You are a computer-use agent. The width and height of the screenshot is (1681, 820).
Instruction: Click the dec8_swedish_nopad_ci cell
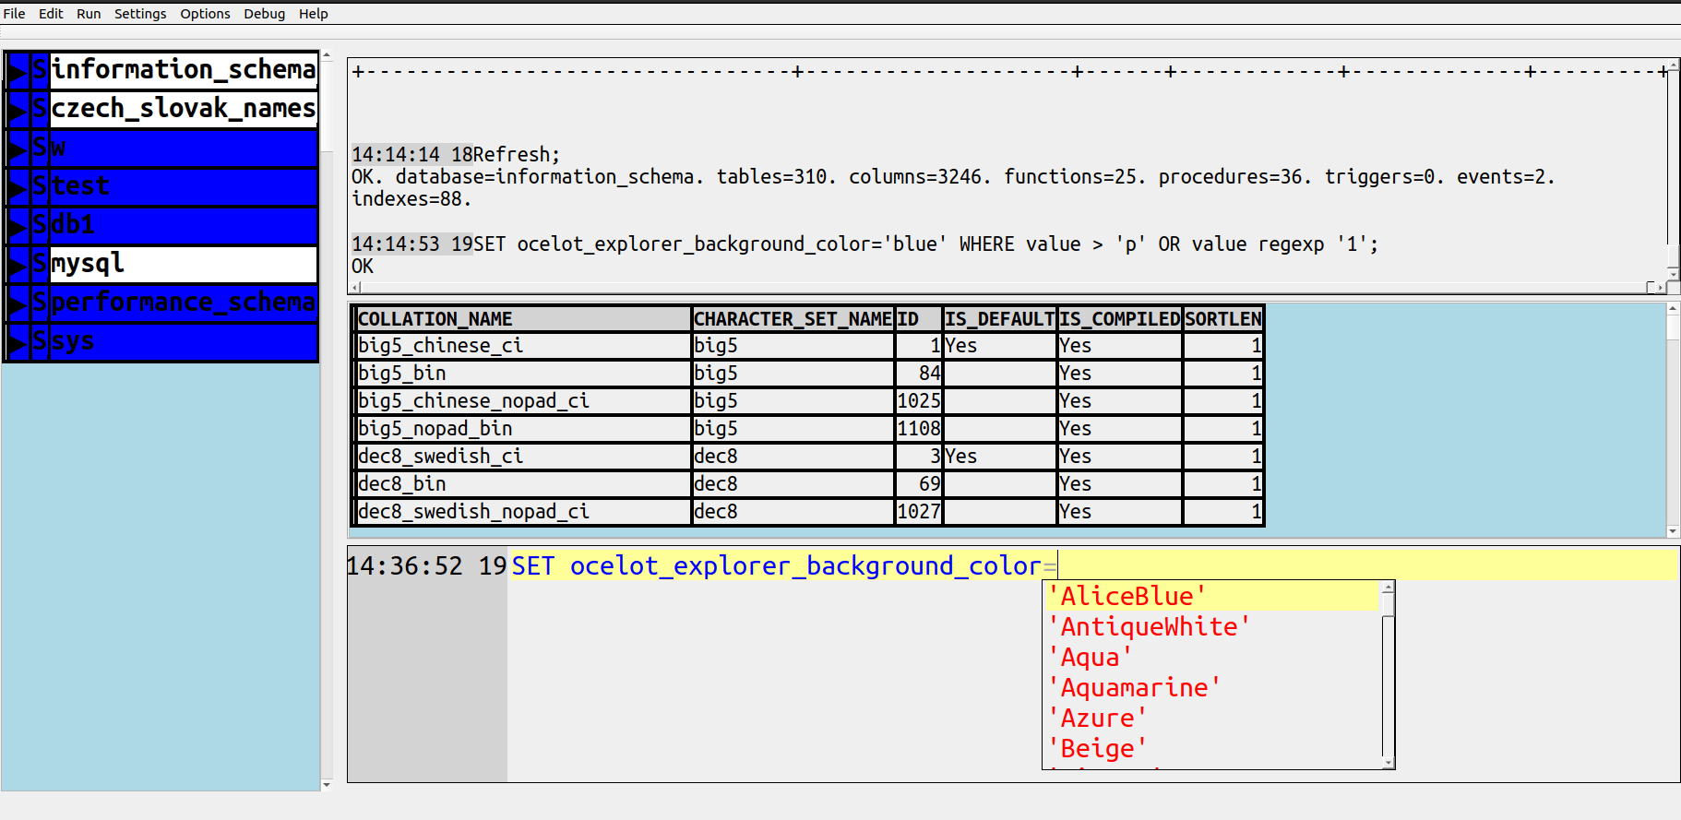523,512
